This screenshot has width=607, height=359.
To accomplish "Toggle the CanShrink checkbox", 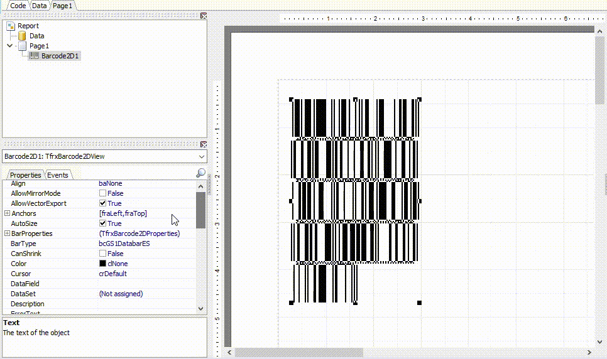I will pos(102,254).
